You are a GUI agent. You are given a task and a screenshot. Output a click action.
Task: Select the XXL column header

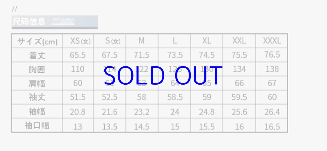pos(239,41)
